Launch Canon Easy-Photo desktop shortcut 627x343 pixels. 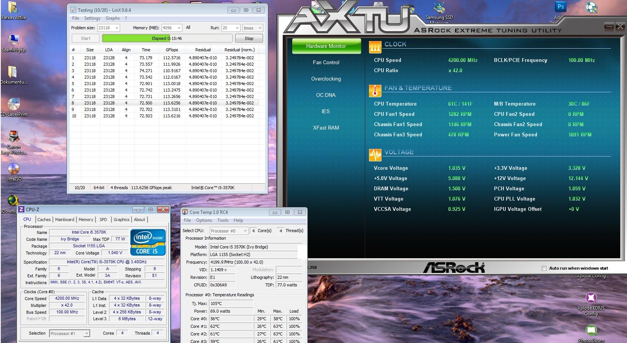click(14, 142)
